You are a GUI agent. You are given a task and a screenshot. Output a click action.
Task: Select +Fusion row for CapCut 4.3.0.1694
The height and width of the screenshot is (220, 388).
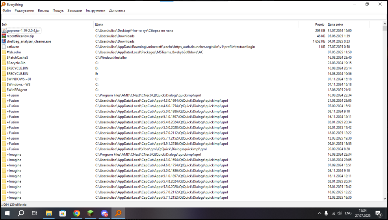click(x=192, y=101)
